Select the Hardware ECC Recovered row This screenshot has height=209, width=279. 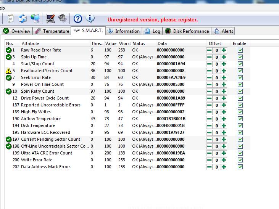click(x=127, y=132)
